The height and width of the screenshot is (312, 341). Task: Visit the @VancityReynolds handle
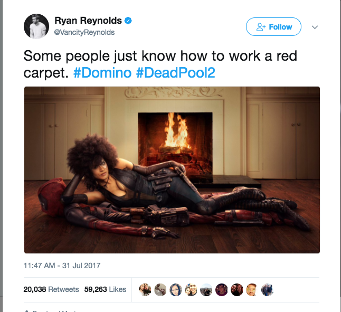84,32
